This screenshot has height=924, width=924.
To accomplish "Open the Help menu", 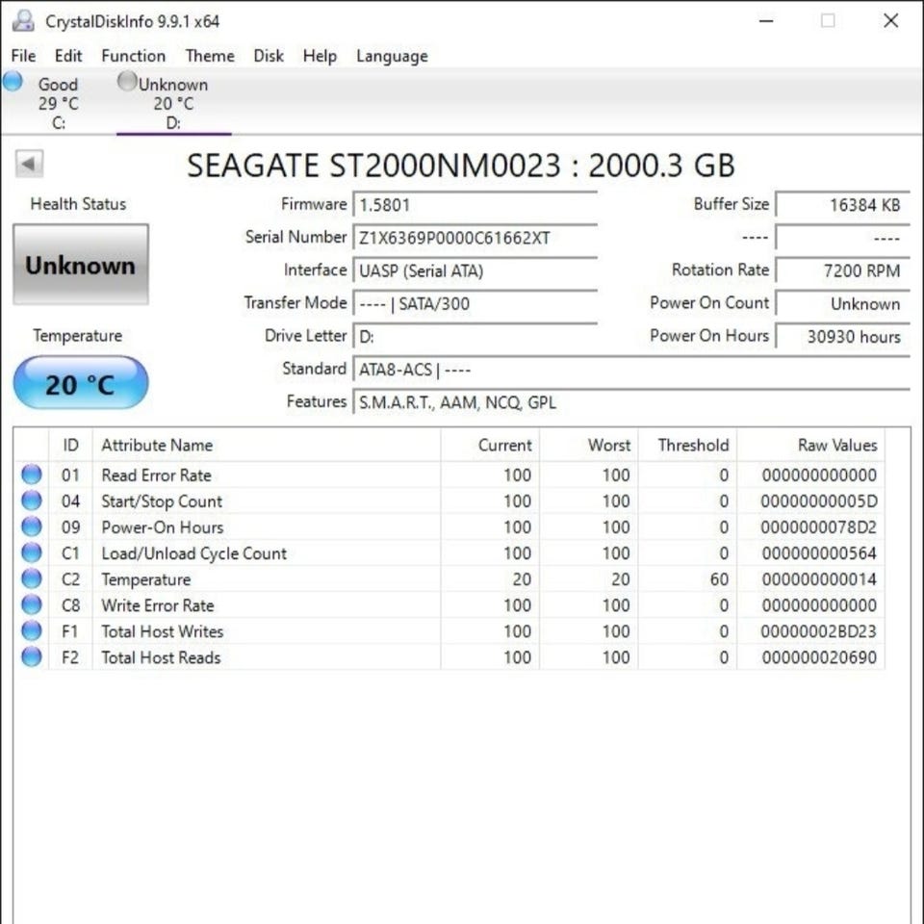I will point(320,56).
